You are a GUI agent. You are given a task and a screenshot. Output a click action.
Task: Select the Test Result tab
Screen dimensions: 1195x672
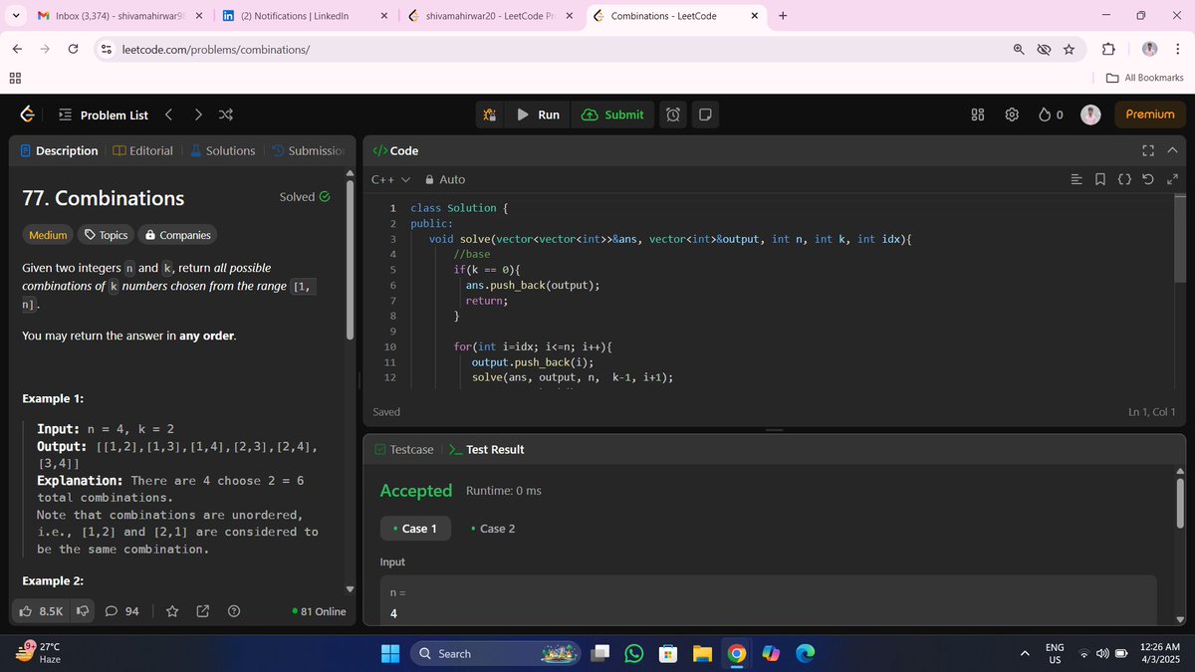pos(487,449)
